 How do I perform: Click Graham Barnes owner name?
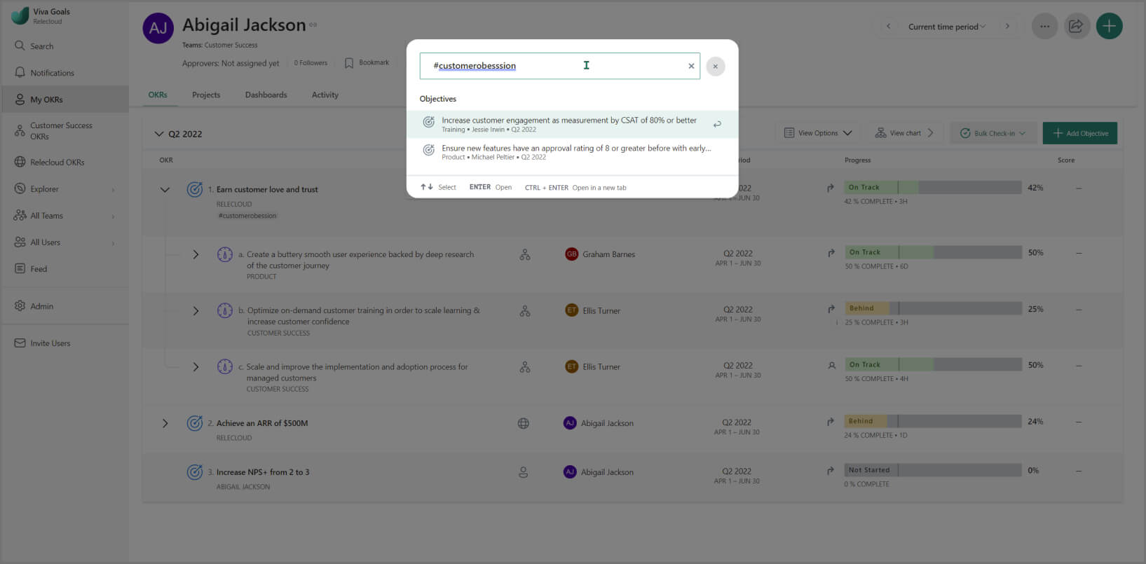pos(608,254)
